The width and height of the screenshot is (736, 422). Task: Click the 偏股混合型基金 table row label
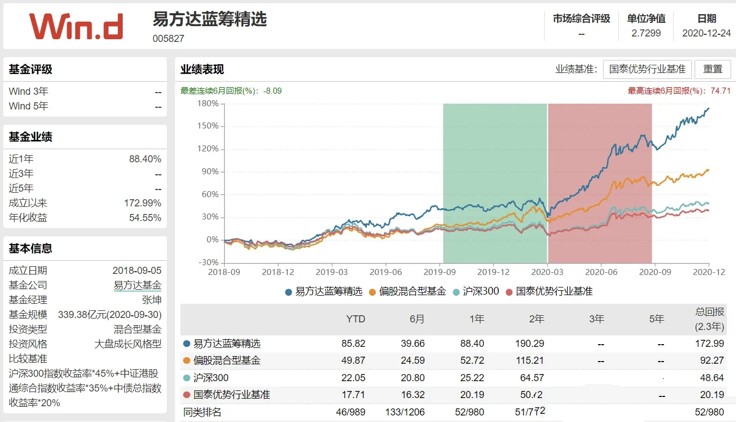pyautogui.click(x=227, y=360)
